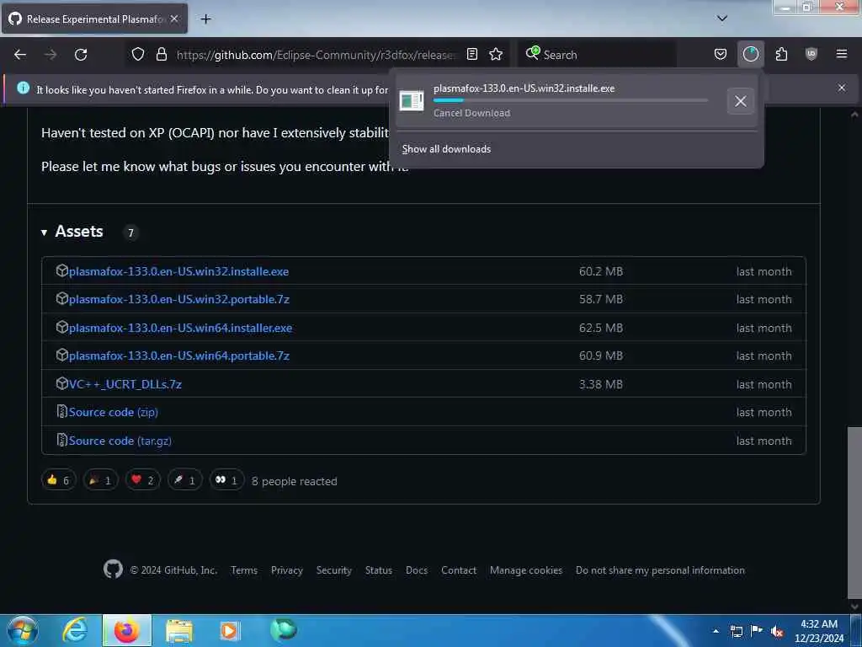This screenshot has width=862, height=647.
Task: Click 8 people reacted text
Action: 294,481
